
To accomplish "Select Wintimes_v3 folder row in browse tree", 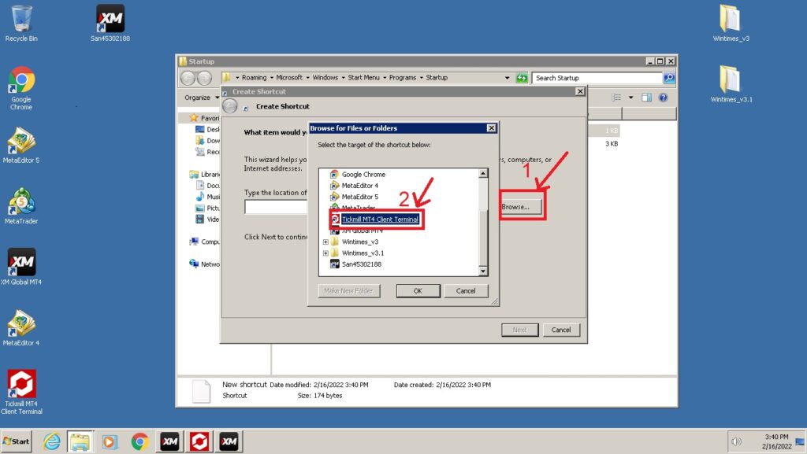I will [359, 242].
